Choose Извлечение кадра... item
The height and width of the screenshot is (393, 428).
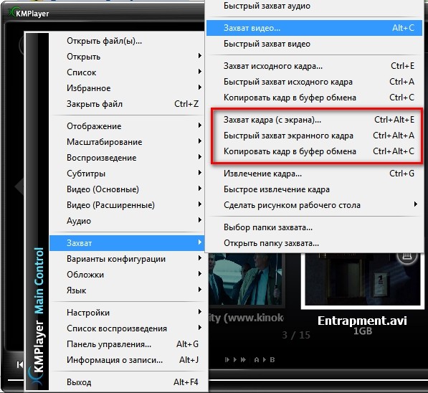coord(314,174)
